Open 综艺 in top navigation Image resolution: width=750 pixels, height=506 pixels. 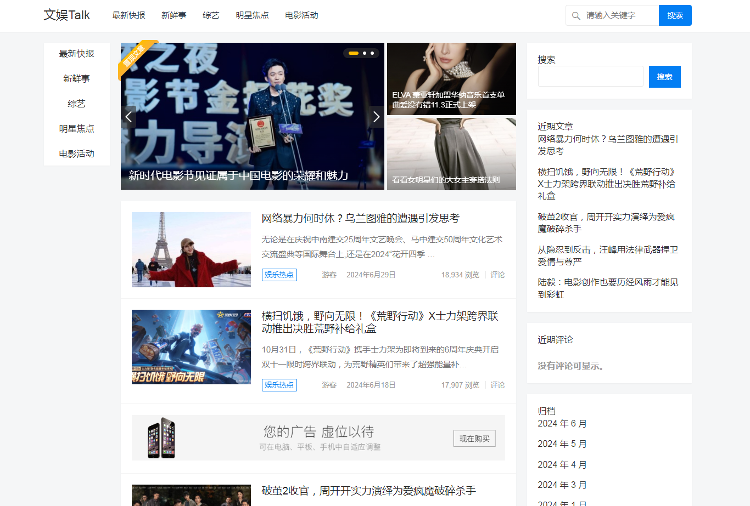point(211,15)
